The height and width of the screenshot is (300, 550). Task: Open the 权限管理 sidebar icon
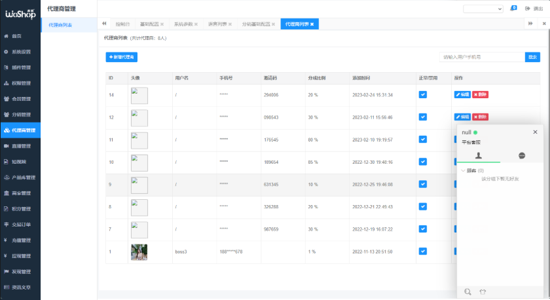coord(6,83)
